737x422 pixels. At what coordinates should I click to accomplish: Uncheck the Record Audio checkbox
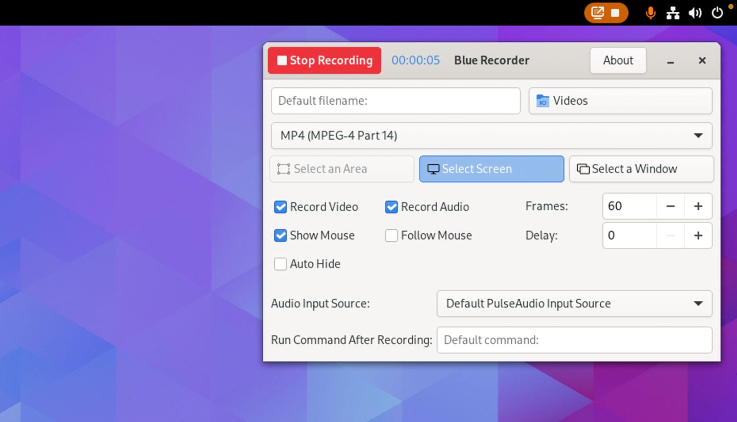click(x=391, y=207)
